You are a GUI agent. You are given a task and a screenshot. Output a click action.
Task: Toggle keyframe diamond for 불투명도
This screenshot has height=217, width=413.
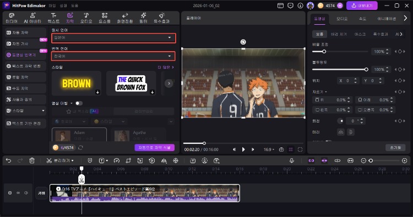point(400,69)
